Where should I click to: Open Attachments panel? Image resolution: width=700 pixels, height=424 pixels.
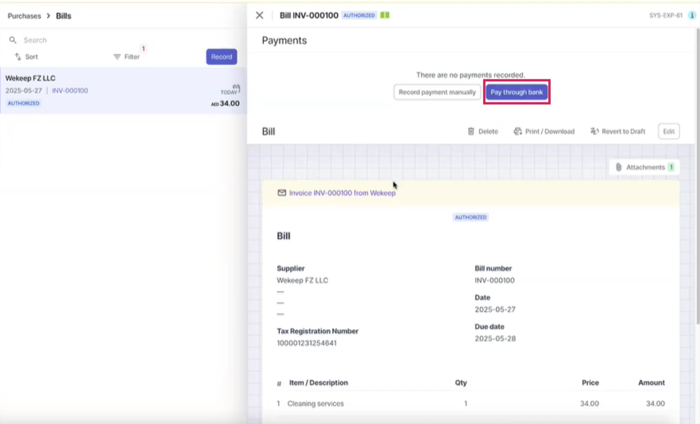[x=644, y=167]
